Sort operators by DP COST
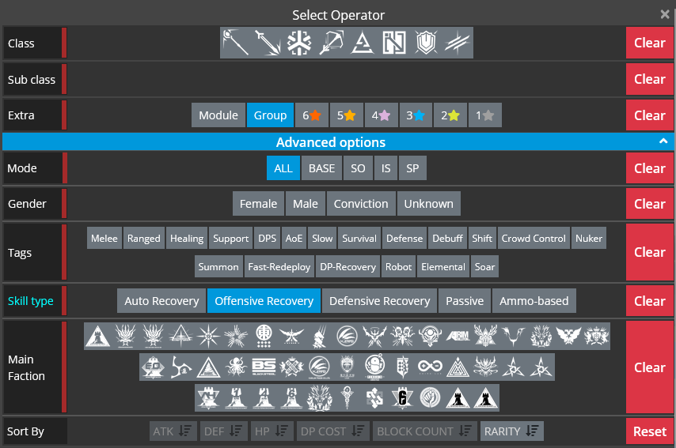The image size is (676, 448). click(332, 431)
